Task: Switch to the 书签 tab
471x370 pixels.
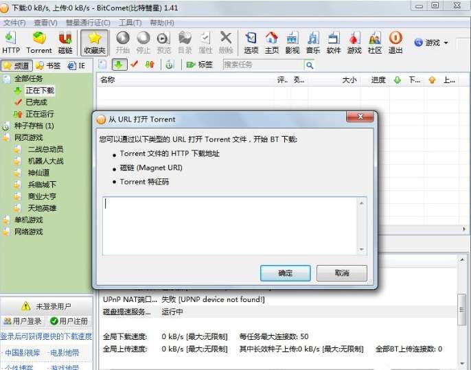Action: 48,65
